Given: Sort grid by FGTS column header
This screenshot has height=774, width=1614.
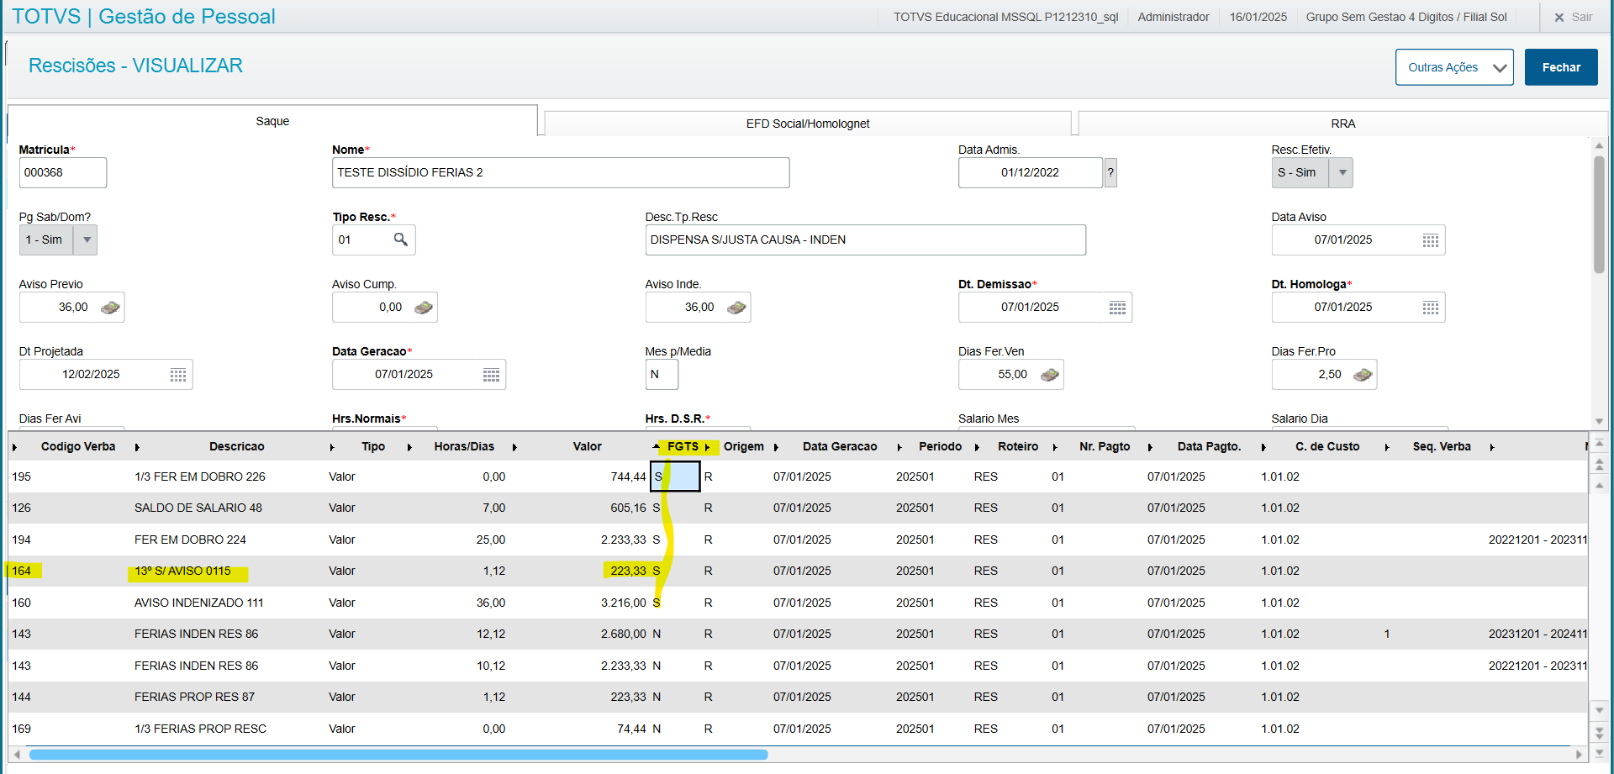Looking at the screenshot, I should (683, 446).
